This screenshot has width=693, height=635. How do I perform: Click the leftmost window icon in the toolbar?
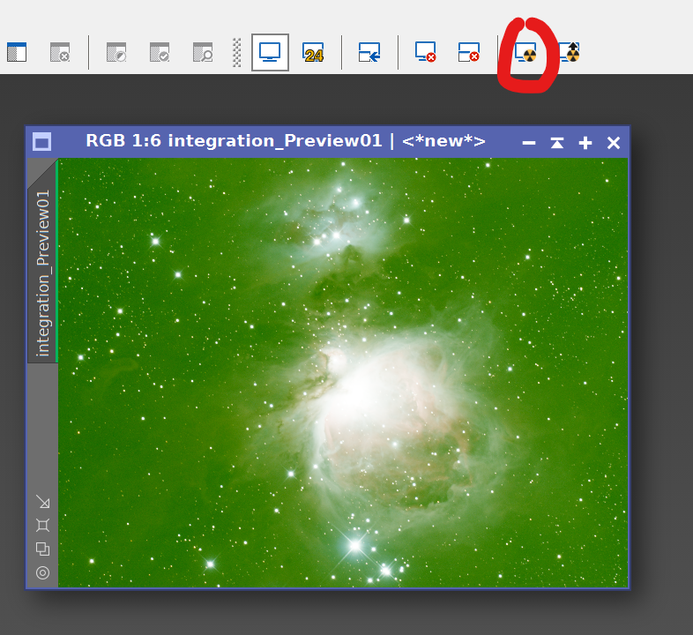[x=17, y=53]
